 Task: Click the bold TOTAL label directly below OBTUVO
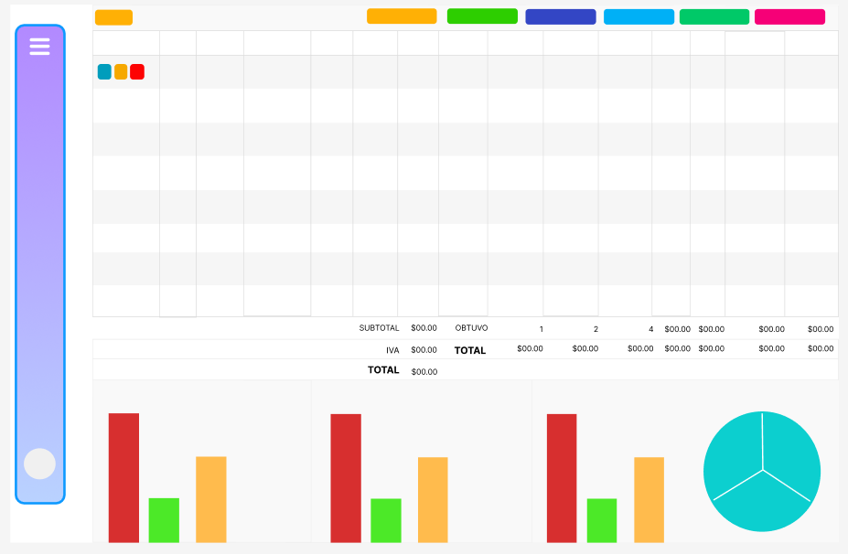point(470,350)
